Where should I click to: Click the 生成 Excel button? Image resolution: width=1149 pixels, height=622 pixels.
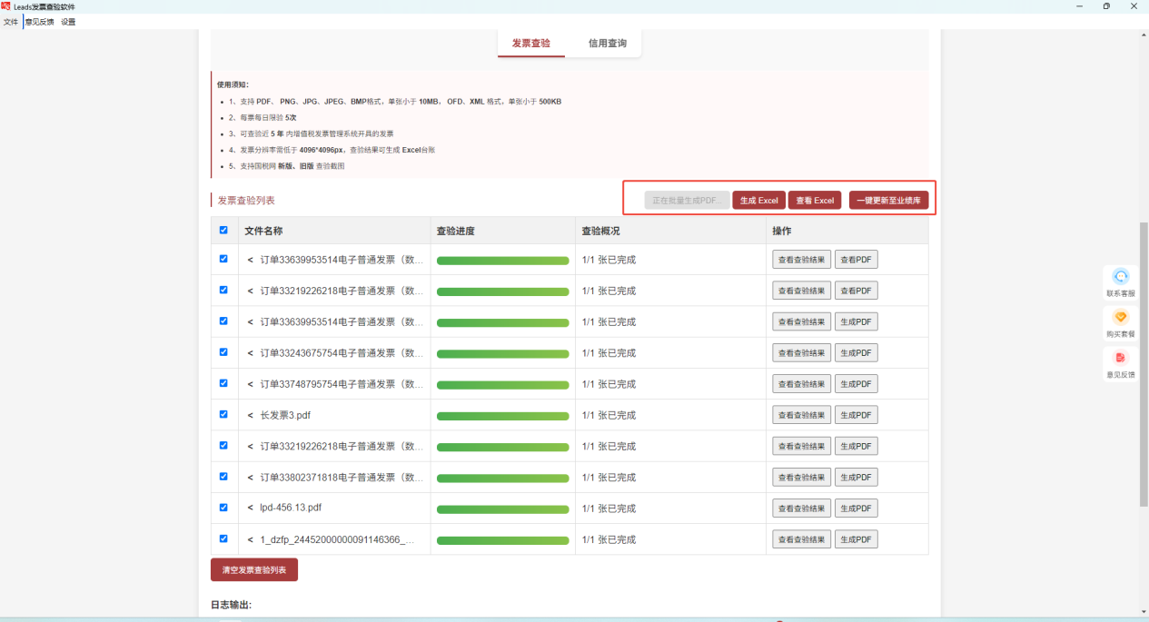pyautogui.click(x=759, y=201)
